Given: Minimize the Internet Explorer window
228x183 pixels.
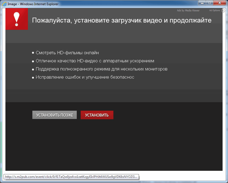Looking at the screenshot, I should [202, 3].
